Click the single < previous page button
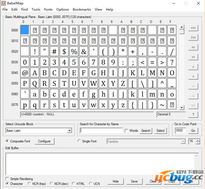The height and width of the screenshot is (189, 205). coord(193,67)
